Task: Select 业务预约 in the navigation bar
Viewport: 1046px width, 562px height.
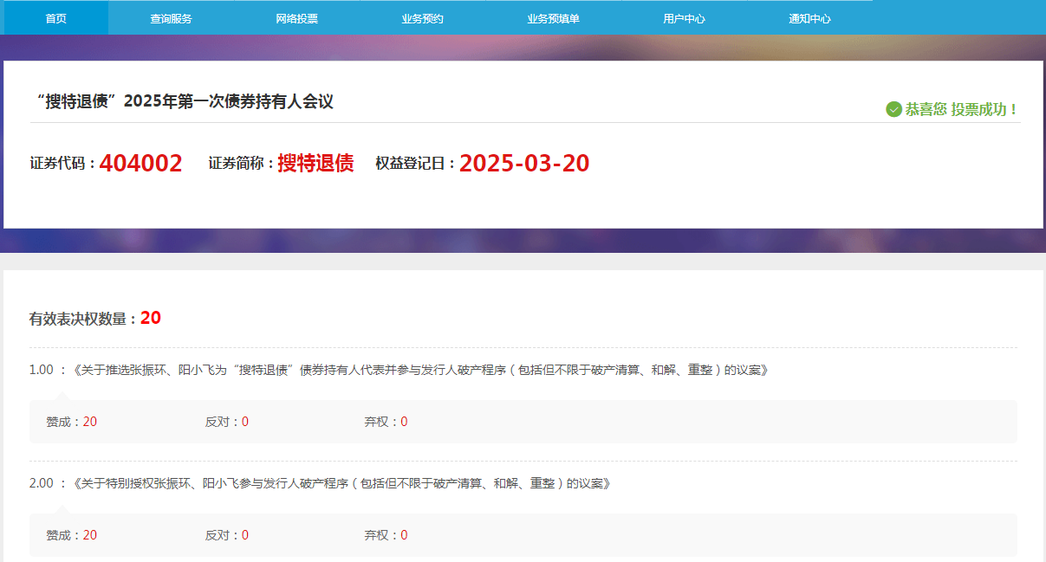Action: coord(422,18)
